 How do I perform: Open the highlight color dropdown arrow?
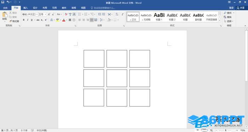click(x=61, y=20)
